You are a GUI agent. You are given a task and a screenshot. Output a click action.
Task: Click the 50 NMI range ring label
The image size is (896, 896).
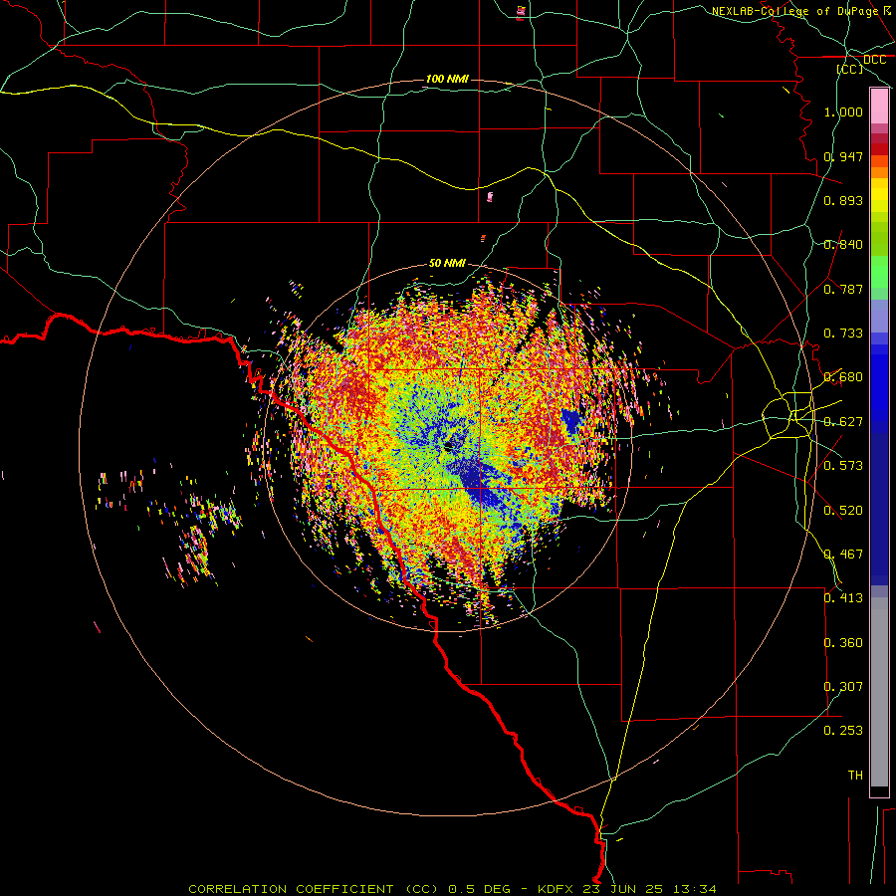(x=447, y=263)
